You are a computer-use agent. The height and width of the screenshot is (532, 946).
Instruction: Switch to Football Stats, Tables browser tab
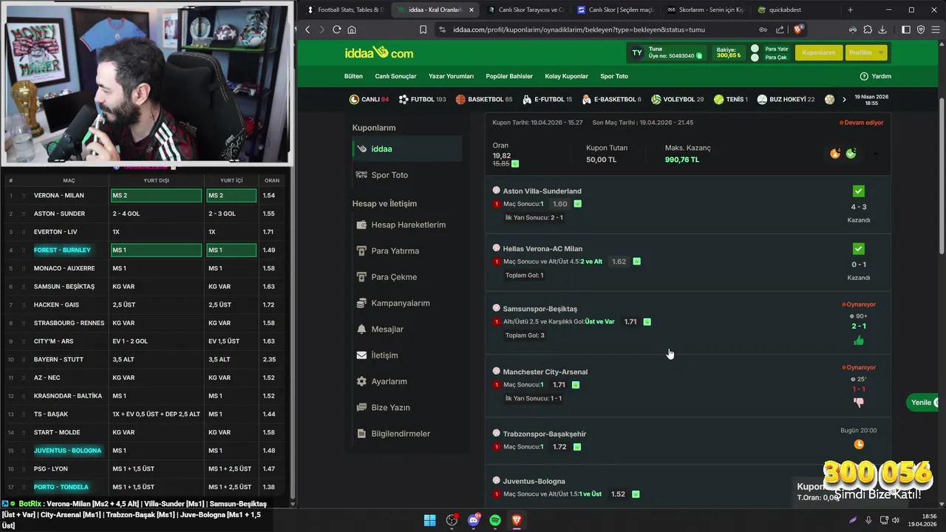[x=344, y=10]
